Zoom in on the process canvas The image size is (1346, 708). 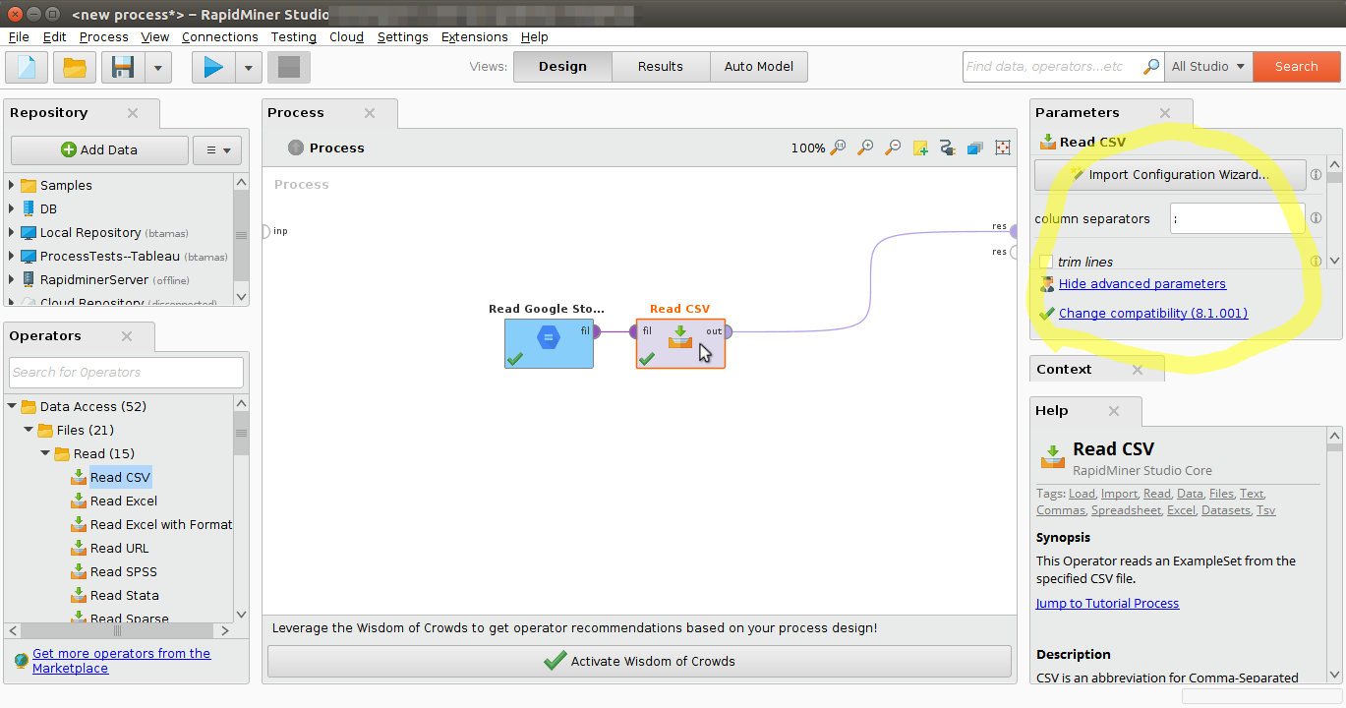tap(865, 147)
